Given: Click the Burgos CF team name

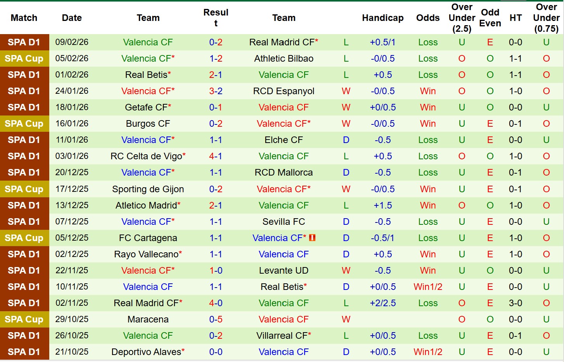Looking at the screenshot, I should [148, 124].
